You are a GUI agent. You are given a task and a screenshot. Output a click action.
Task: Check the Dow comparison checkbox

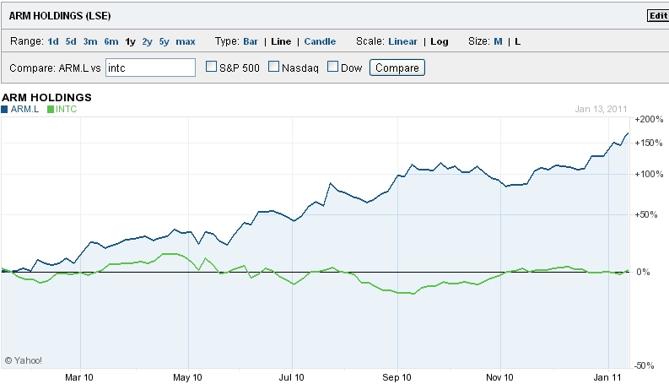pos(332,66)
